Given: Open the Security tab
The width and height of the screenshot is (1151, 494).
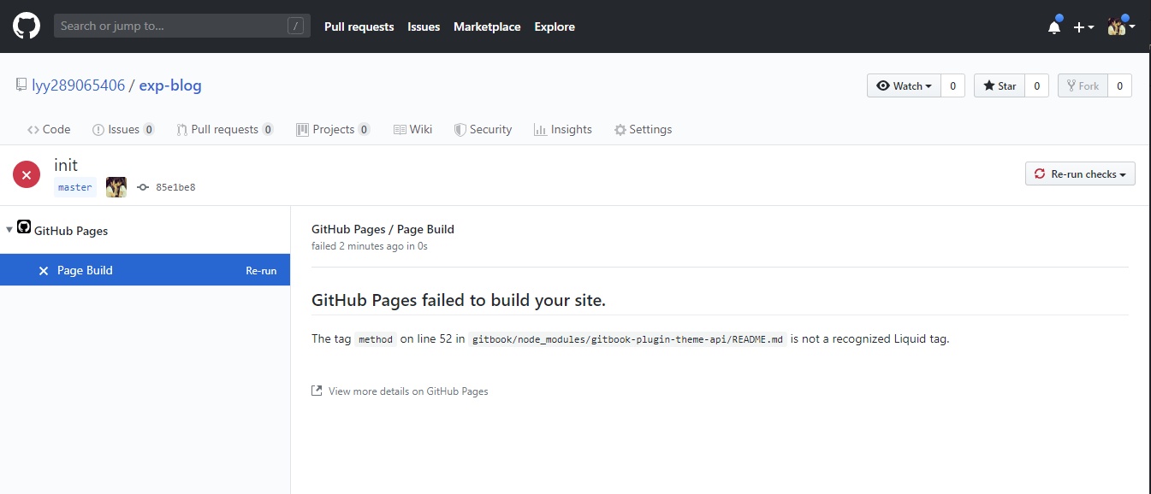Looking at the screenshot, I should click(x=483, y=129).
